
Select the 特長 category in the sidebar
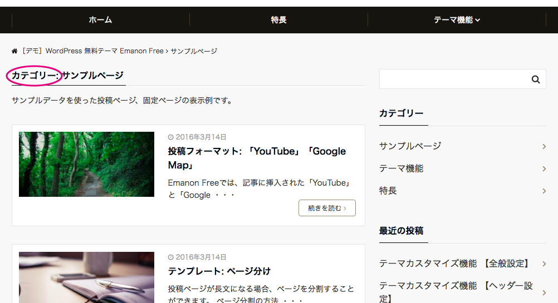tap(388, 191)
